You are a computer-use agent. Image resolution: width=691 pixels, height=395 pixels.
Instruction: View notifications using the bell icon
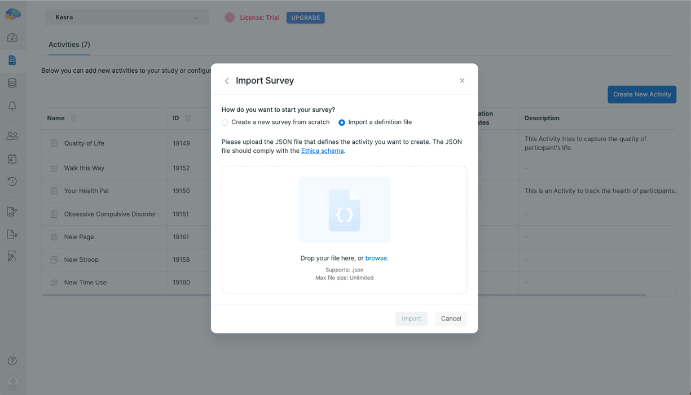(x=12, y=106)
